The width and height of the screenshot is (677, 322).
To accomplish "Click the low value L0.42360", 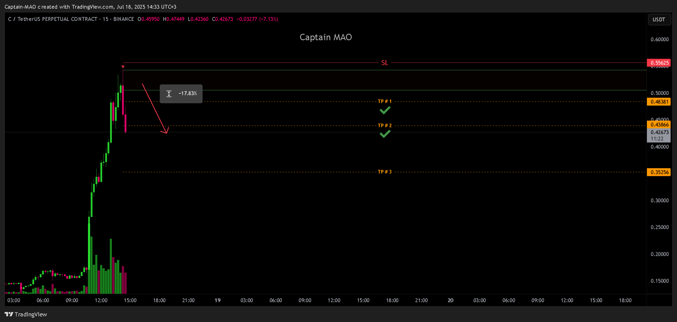I will click(198, 19).
